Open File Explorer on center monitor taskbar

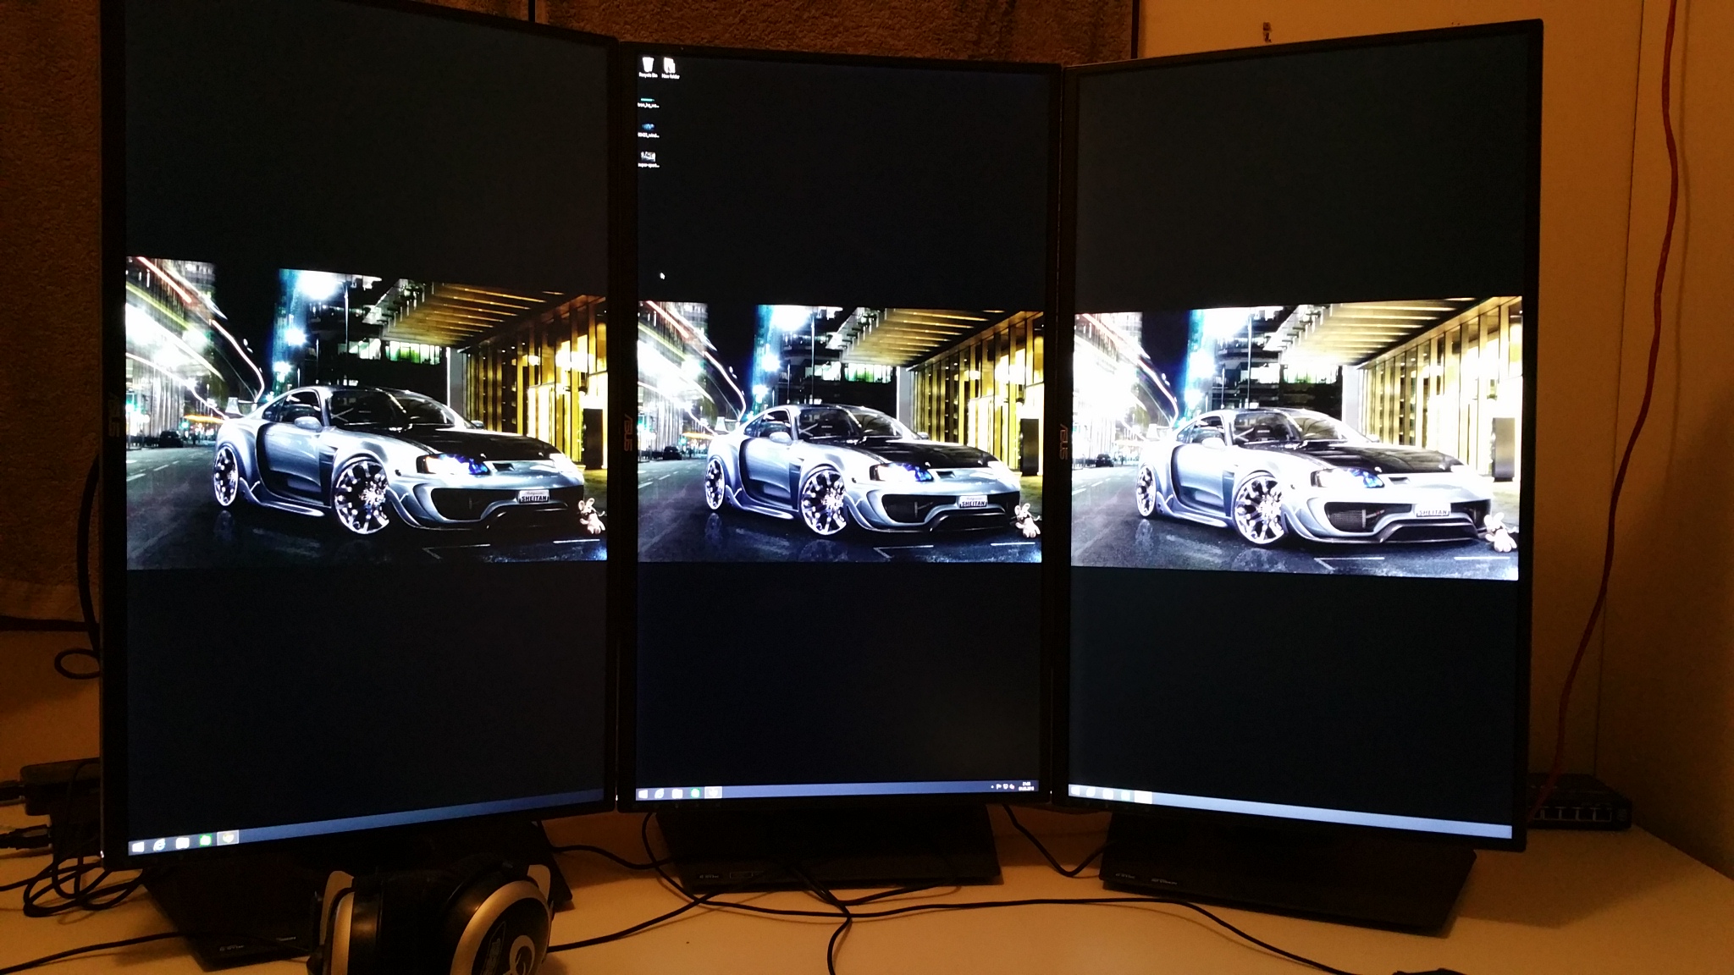(x=677, y=793)
